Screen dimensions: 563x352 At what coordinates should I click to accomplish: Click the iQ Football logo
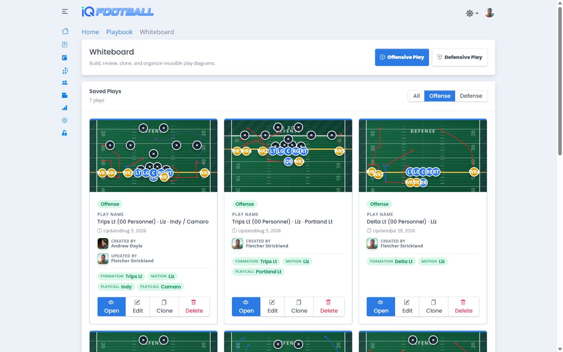point(117,12)
